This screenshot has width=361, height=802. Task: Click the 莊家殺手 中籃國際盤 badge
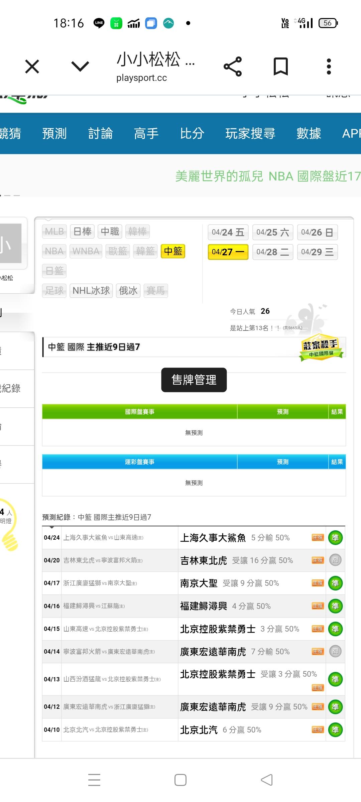coord(321,348)
